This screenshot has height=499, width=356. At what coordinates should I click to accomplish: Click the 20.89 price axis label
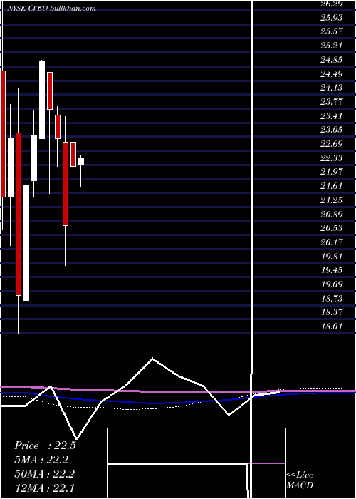click(x=332, y=214)
